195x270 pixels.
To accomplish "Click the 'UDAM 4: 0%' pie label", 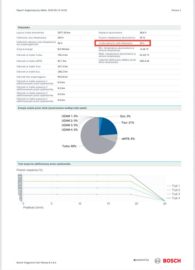I will pyautogui.click(x=70, y=130).
